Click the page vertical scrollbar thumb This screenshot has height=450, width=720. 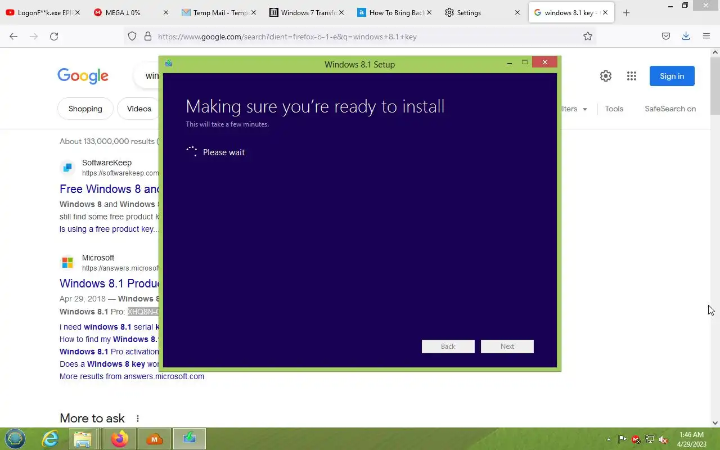click(715, 85)
